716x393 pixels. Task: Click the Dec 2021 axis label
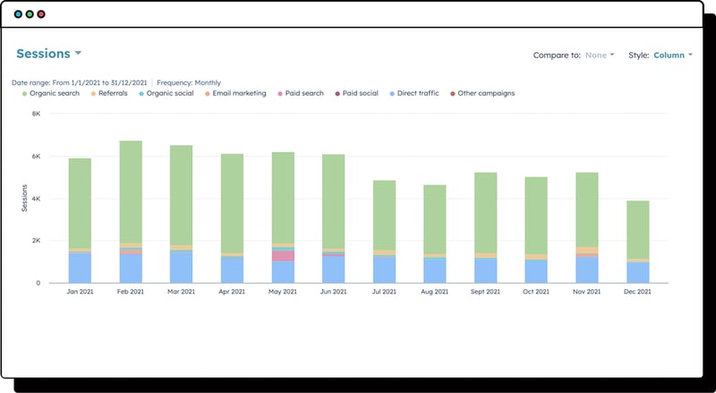[x=637, y=292]
